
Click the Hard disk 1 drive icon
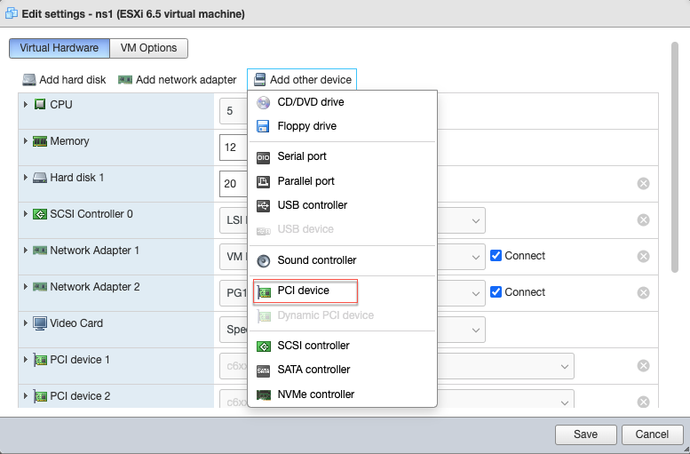pyautogui.click(x=40, y=178)
